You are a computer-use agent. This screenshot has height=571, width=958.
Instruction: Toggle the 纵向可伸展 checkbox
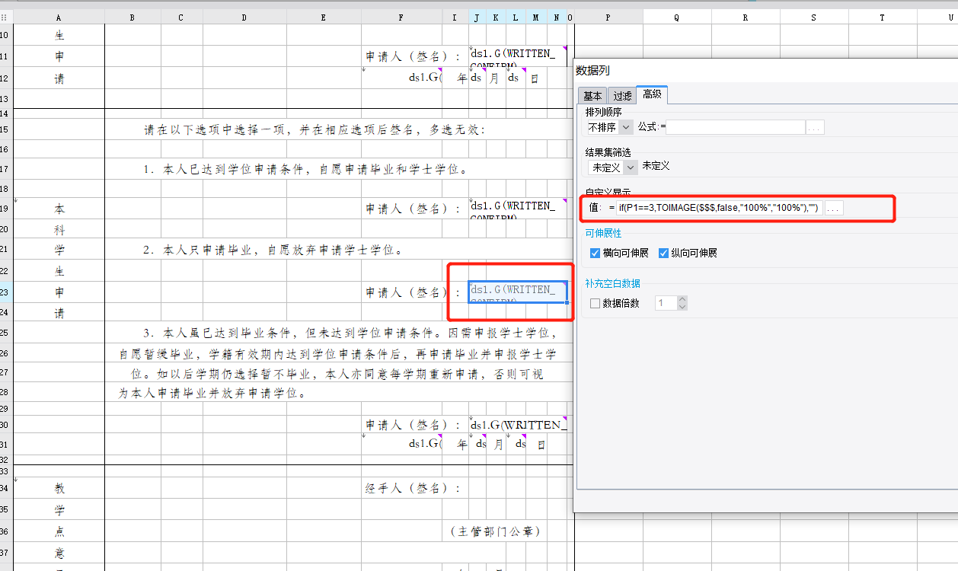coord(663,253)
